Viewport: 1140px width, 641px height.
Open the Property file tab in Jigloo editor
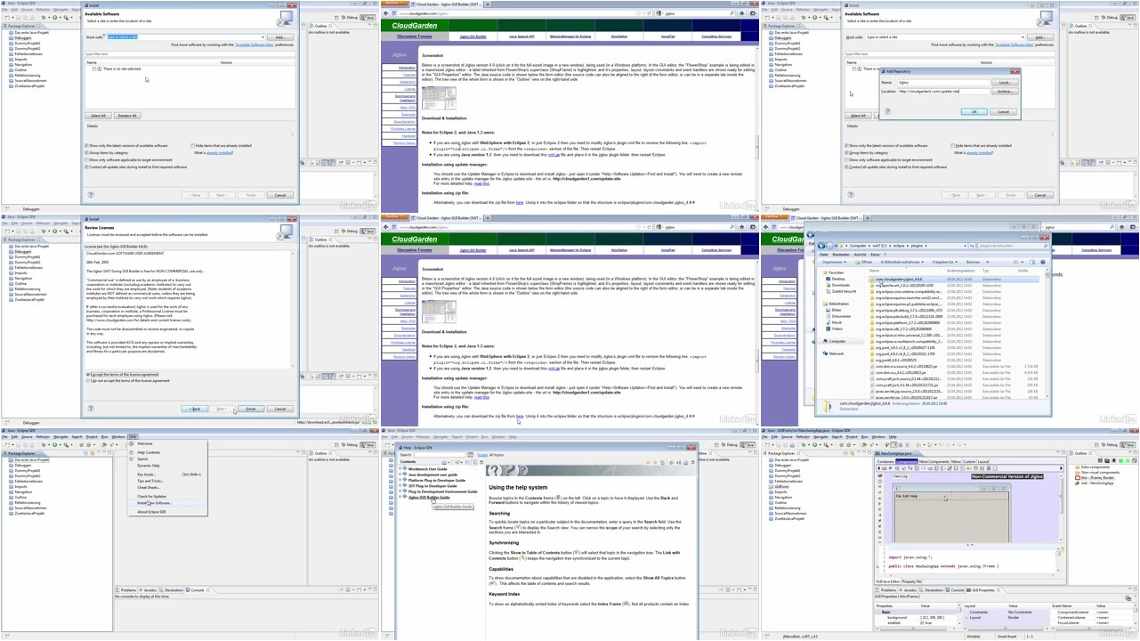911,581
